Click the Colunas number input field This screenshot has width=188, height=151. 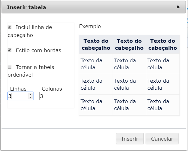click(x=52, y=96)
